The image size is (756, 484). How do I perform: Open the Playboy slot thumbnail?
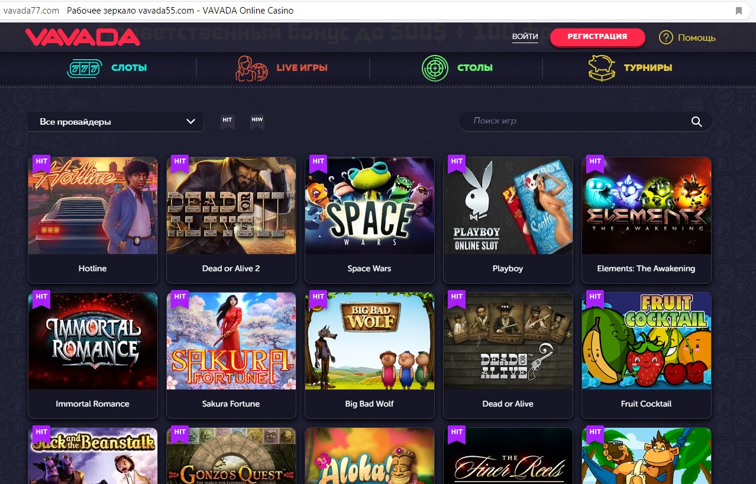508,206
